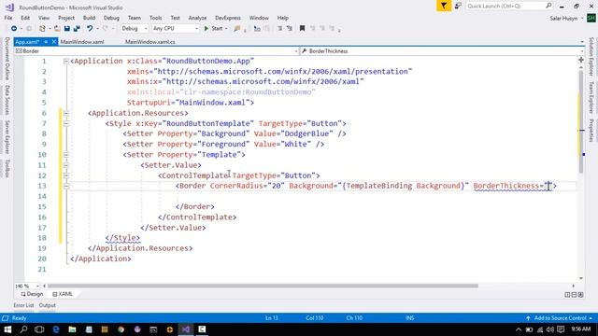Image resolution: width=598 pixels, height=336 pixels.
Task: Open Microsoft Edge from the taskbar
Action: [x=56, y=329]
